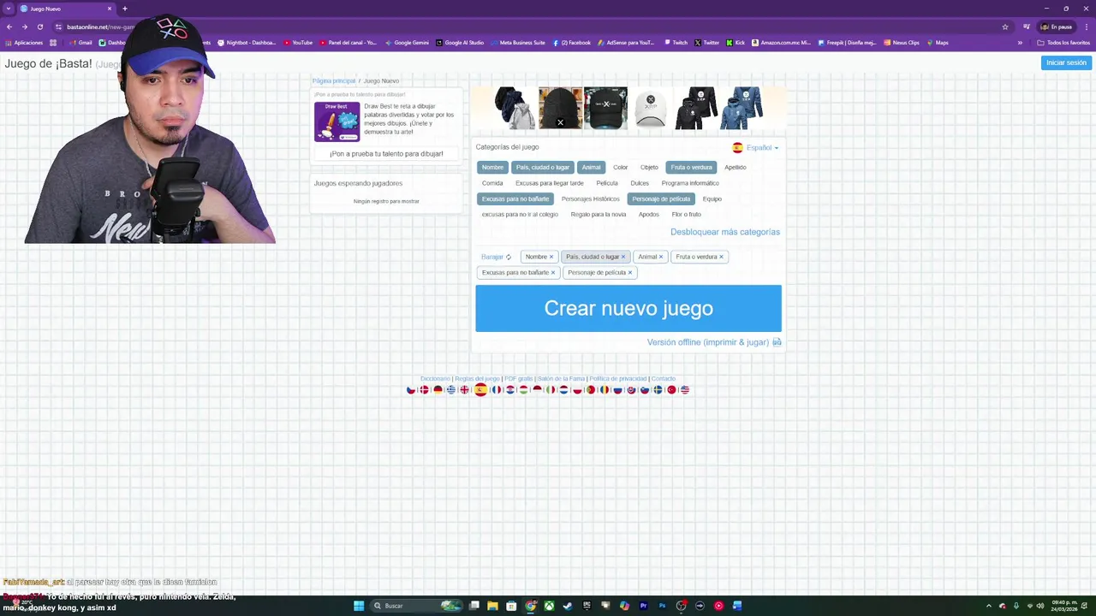
Task: Expand Desbloquear más categorías
Action: click(x=725, y=232)
